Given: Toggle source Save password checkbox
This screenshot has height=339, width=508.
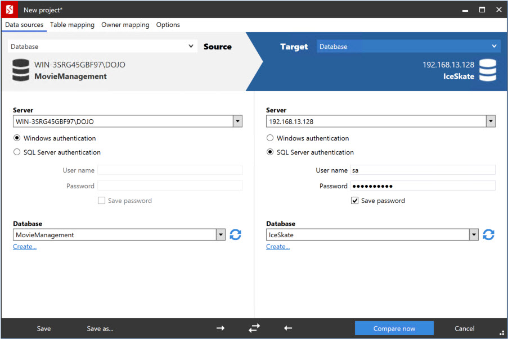Looking at the screenshot, I should [x=101, y=201].
